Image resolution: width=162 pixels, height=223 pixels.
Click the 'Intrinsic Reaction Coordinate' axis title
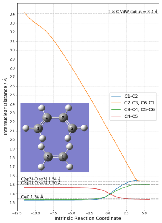tap(88, 218)
